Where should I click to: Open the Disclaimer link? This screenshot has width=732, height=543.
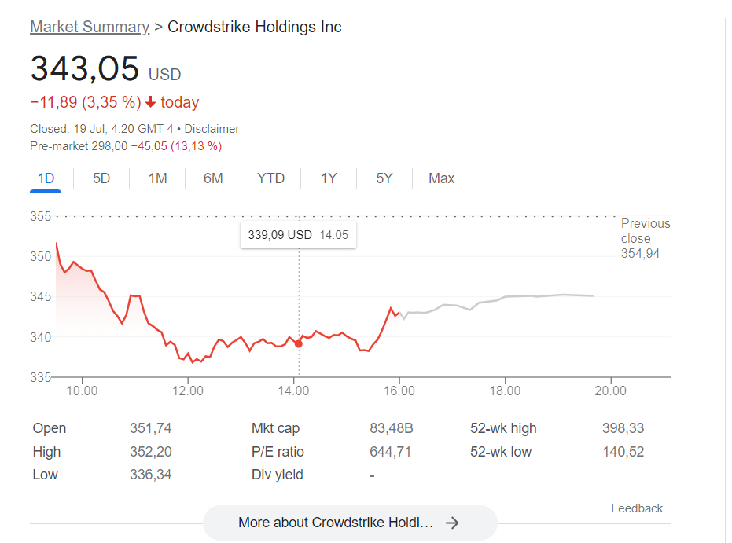[x=212, y=129]
